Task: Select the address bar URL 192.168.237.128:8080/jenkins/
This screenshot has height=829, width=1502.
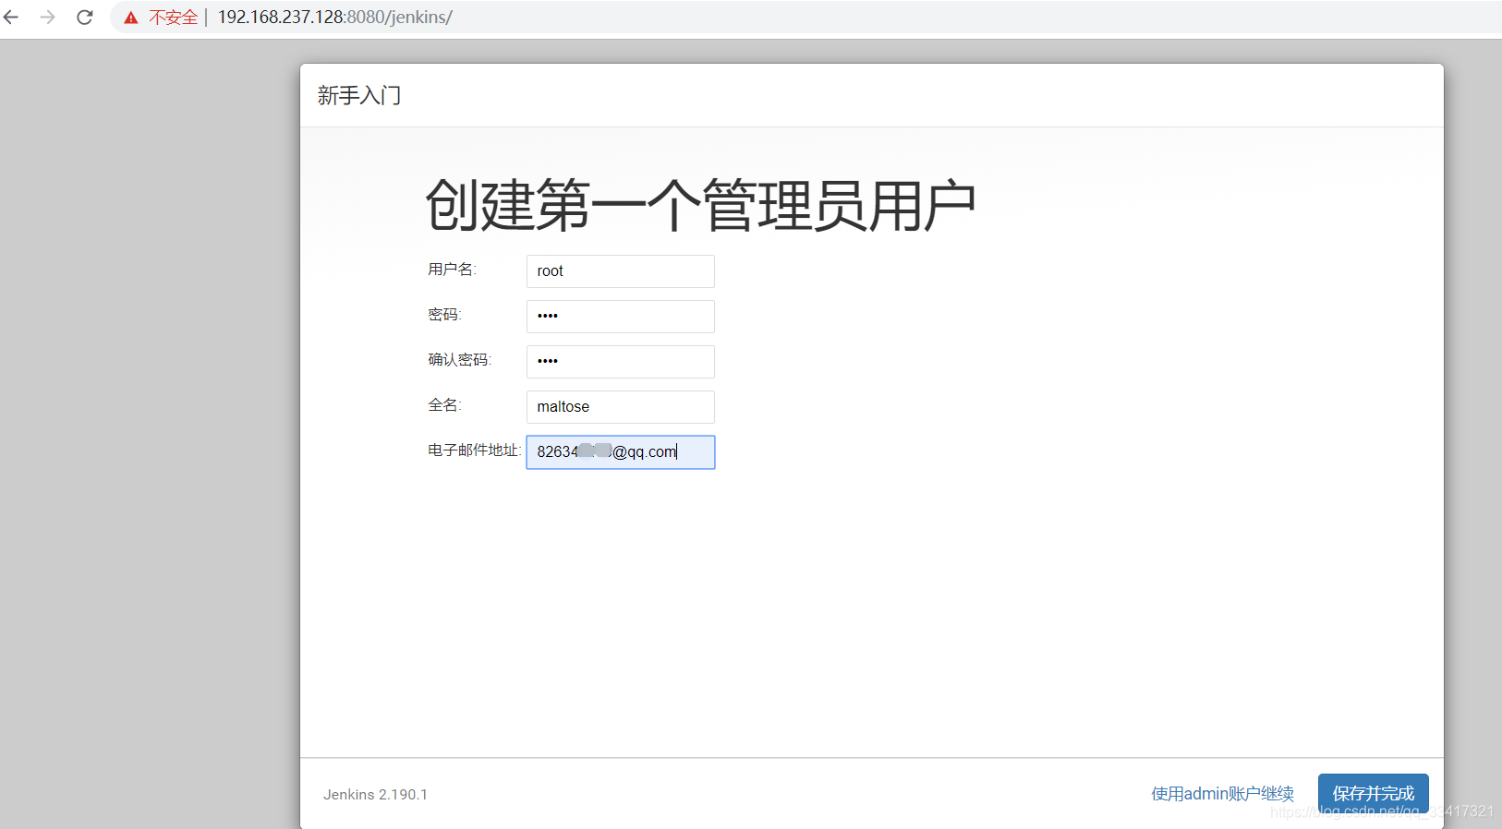Action: coord(335,18)
